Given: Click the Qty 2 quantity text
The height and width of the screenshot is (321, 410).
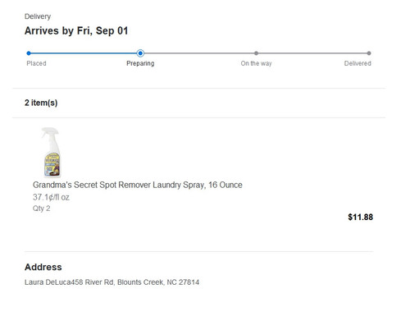Looking at the screenshot, I should click(x=41, y=209).
